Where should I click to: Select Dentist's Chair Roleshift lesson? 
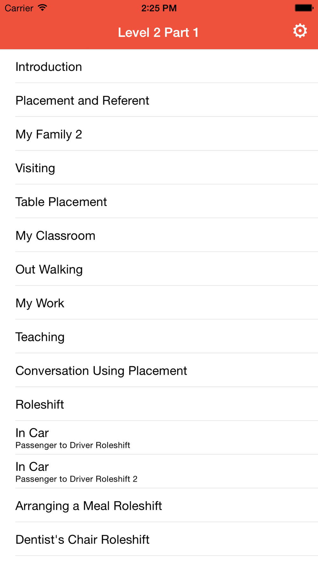(x=159, y=539)
